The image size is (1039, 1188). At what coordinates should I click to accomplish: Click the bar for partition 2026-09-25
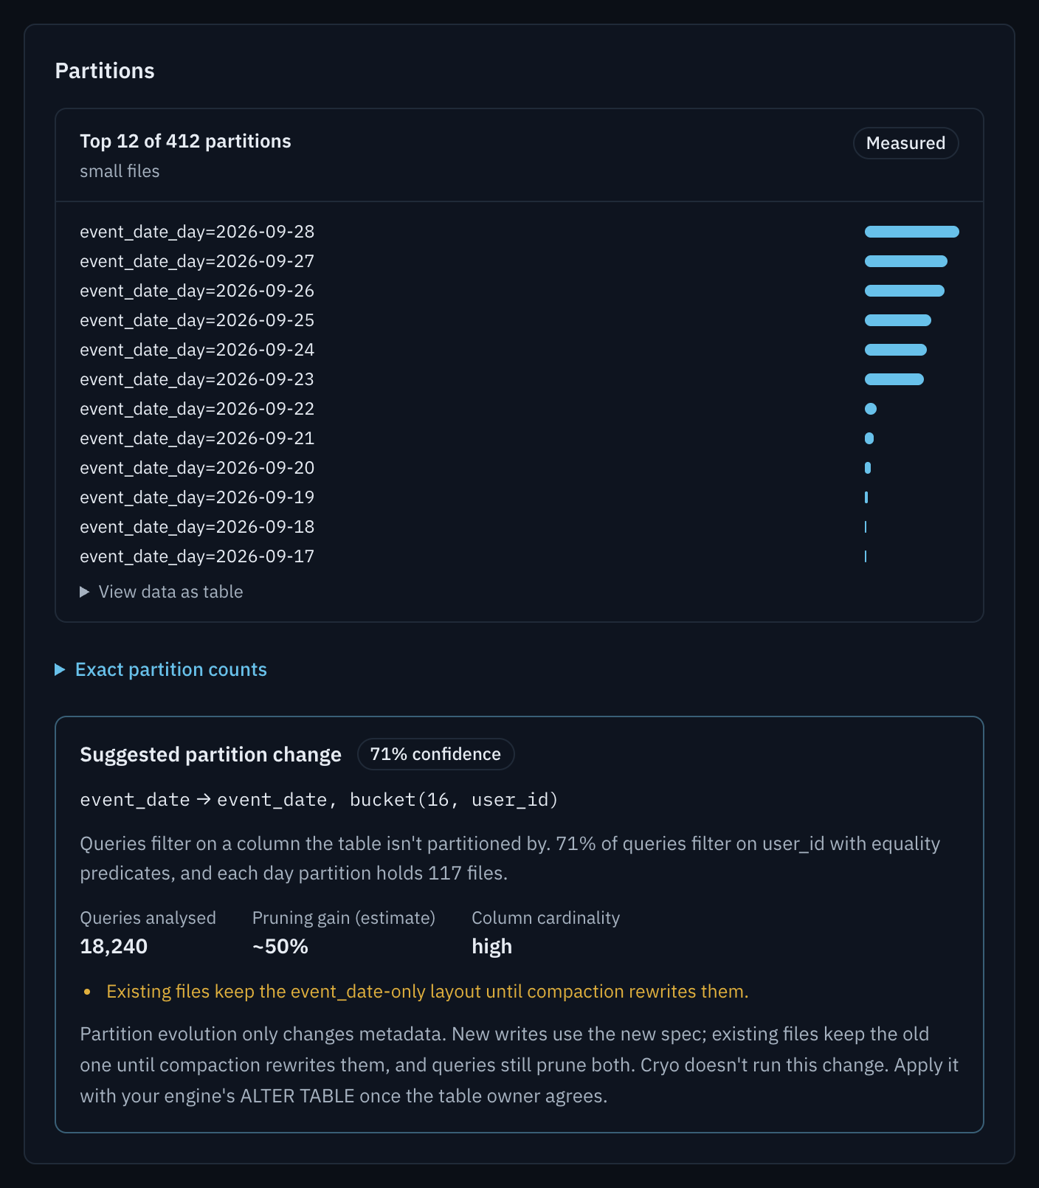(897, 320)
